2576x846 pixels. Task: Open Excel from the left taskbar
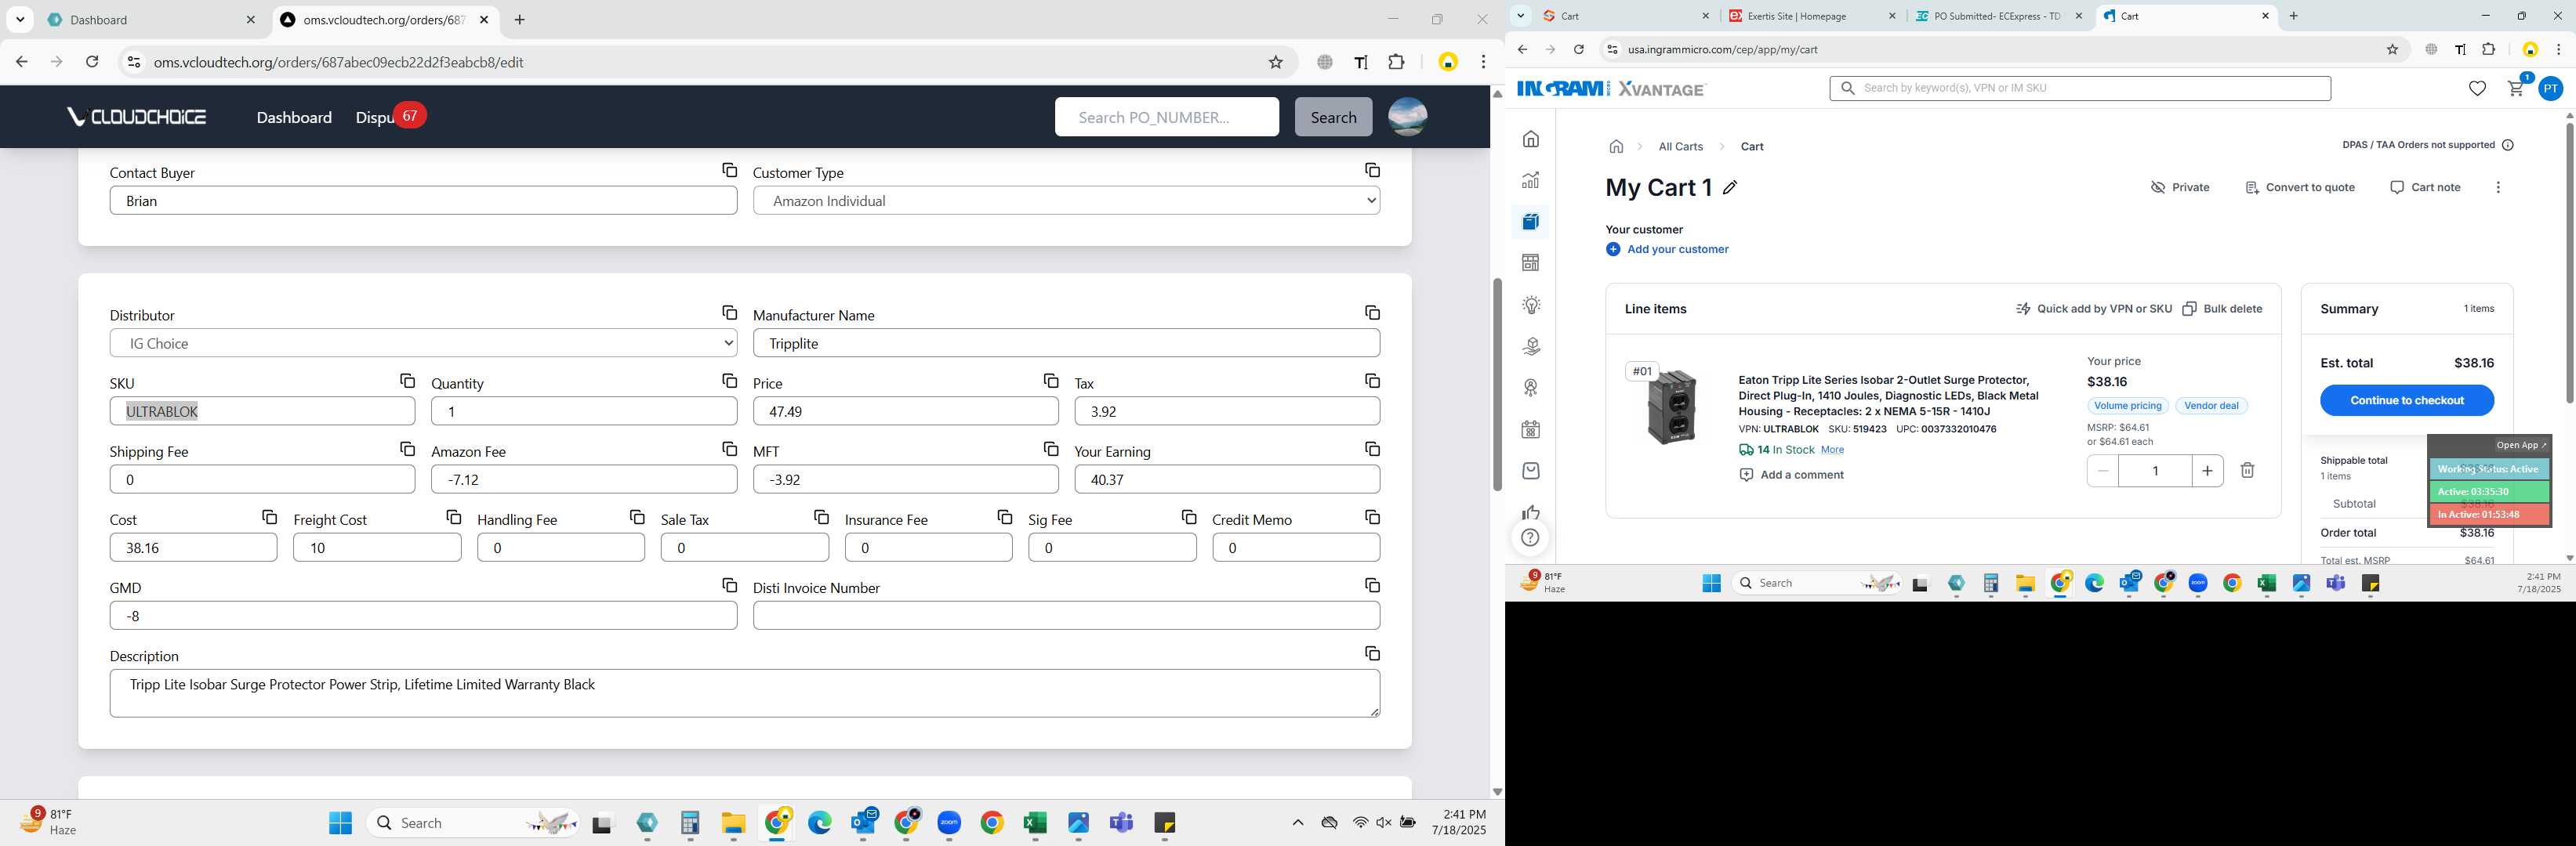click(1035, 823)
